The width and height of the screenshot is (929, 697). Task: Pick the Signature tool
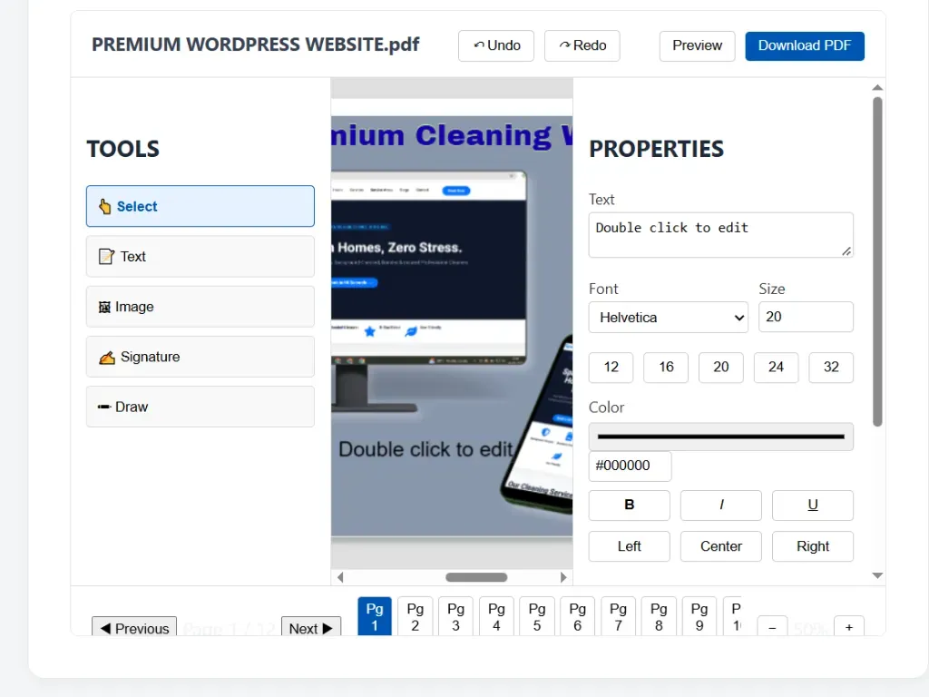(x=200, y=357)
